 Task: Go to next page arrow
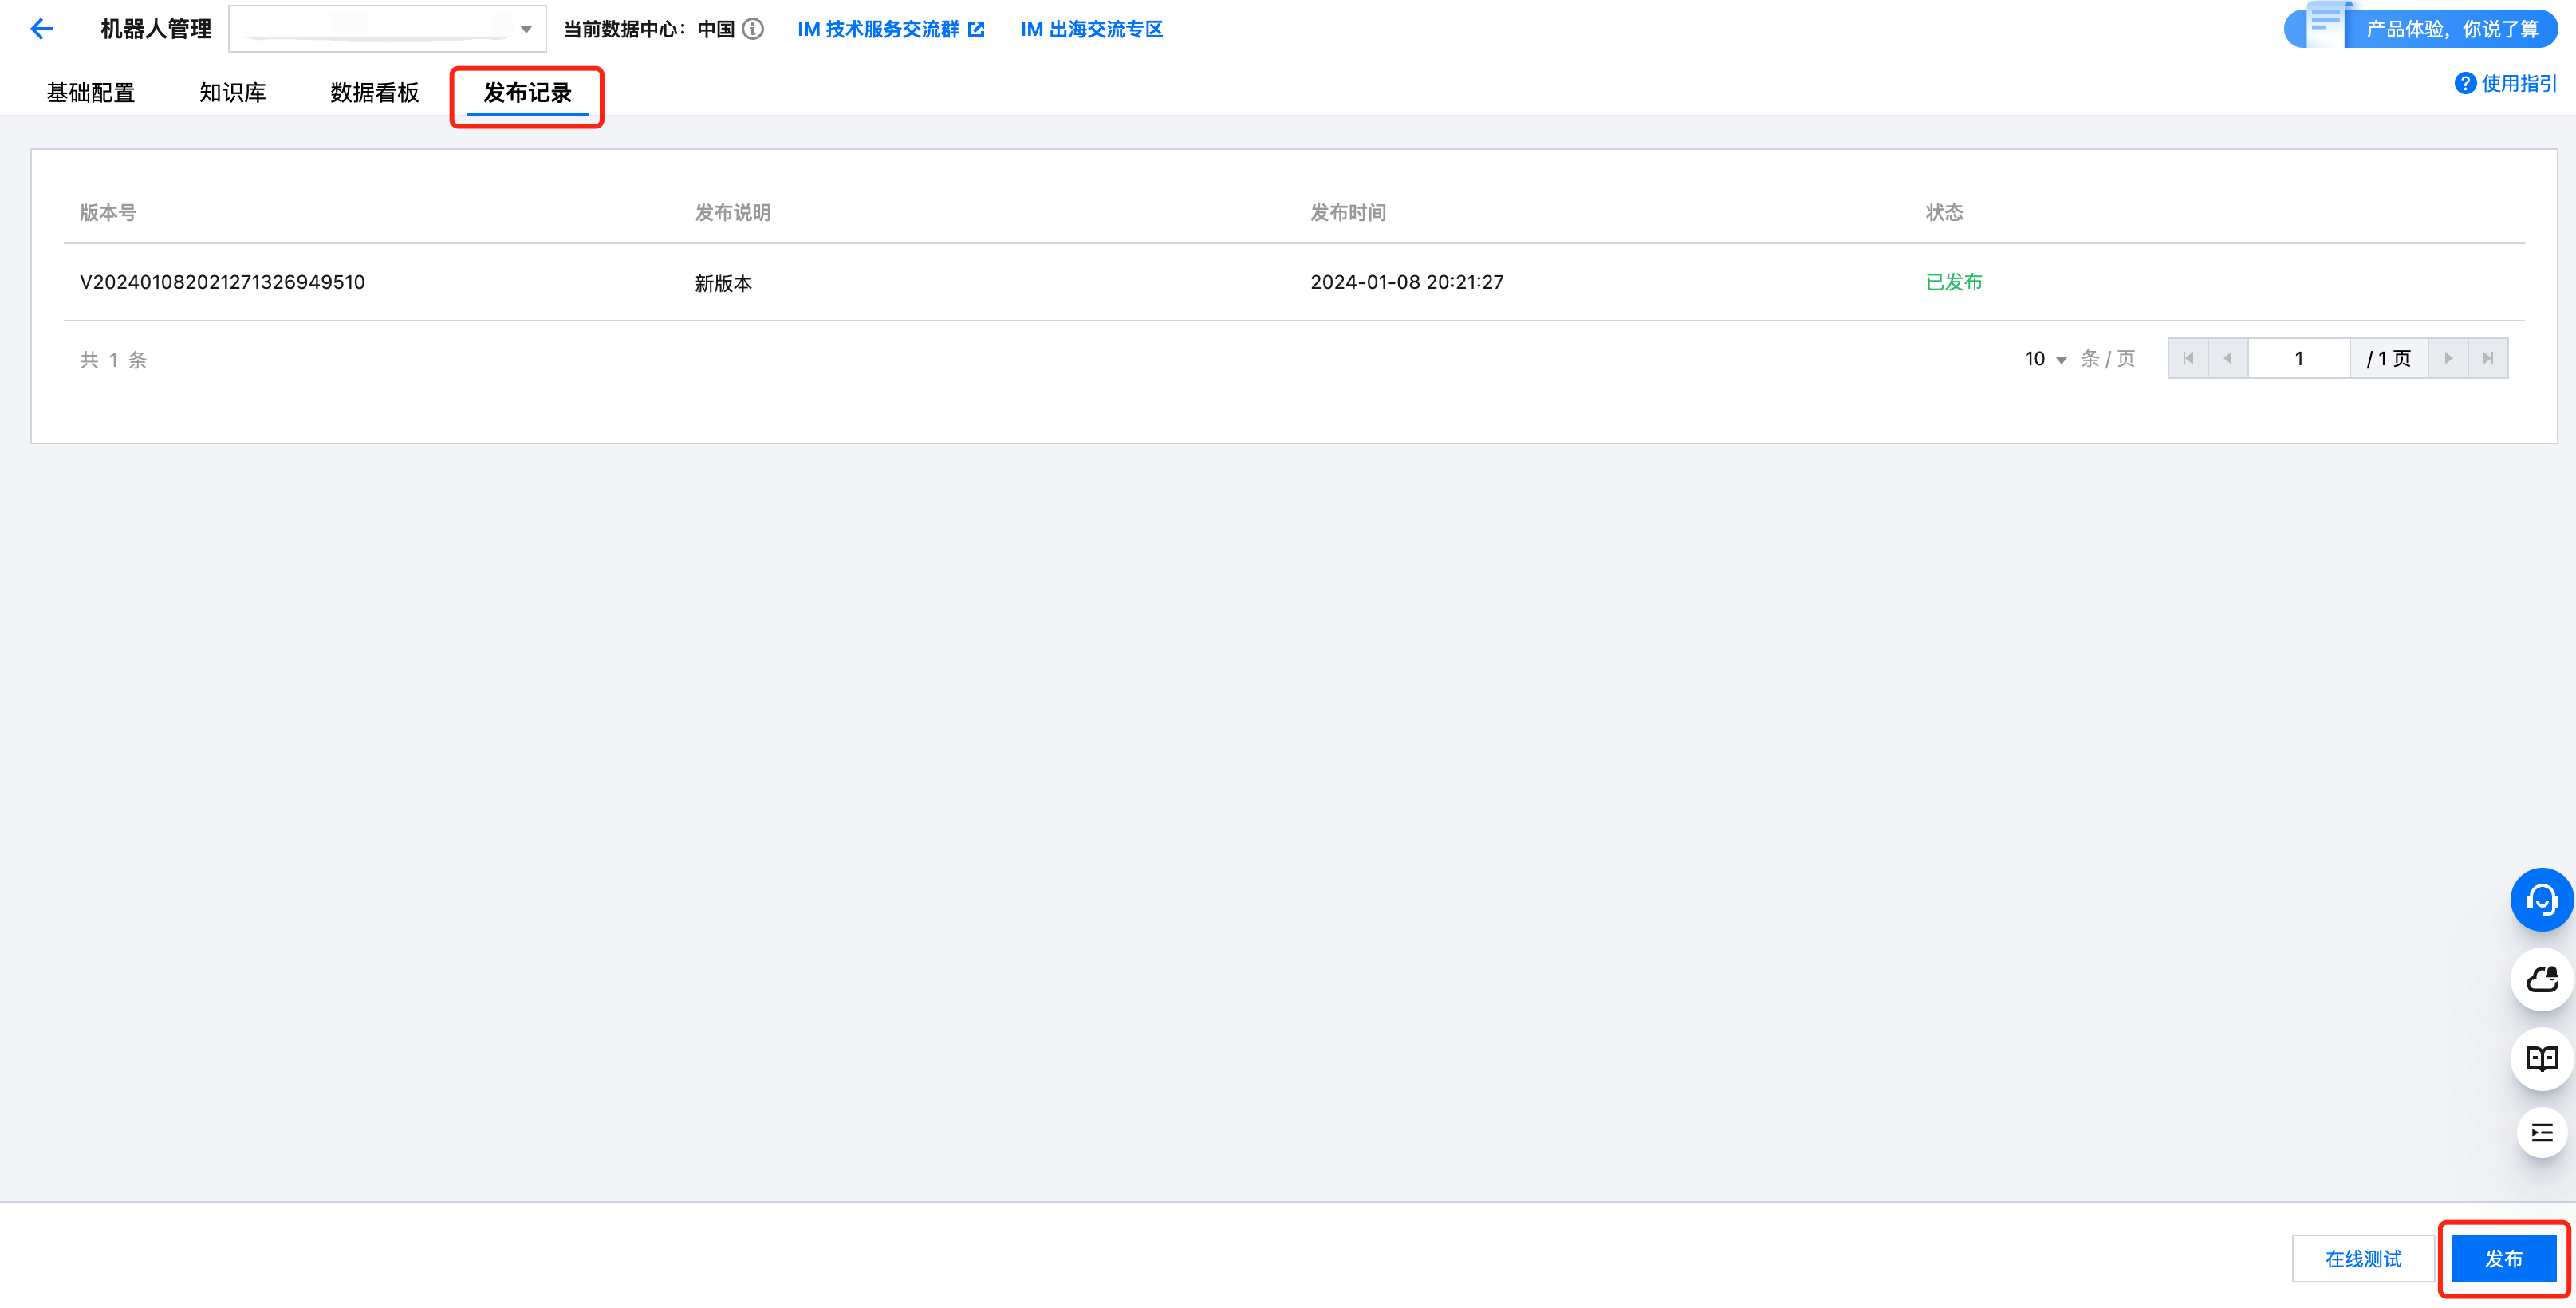click(x=2448, y=358)
